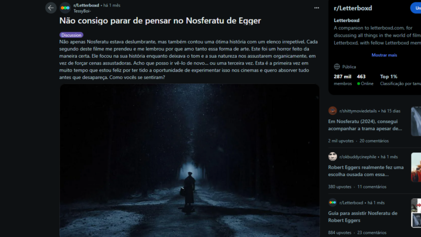421x237 pixels.
Task: Click the thumbnail of the okbuddycinephile post
Action: (x=416, y=167)
